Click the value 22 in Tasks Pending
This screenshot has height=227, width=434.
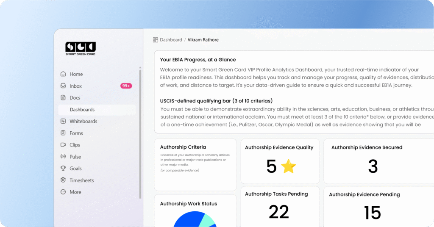[x=279, y=212]
